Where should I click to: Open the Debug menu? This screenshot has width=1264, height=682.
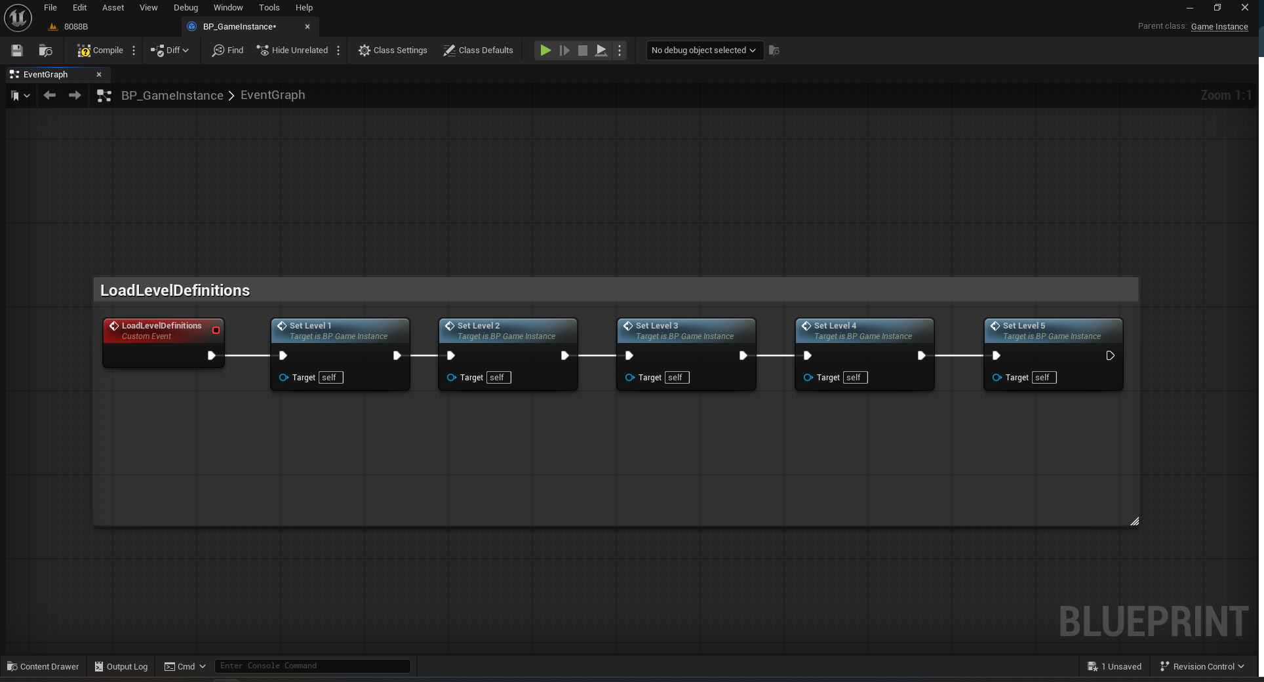pos(186,8)
